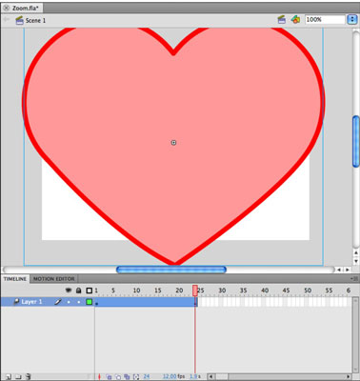Click the New Layer icon

pyautogui.click(x=9, y=376)
